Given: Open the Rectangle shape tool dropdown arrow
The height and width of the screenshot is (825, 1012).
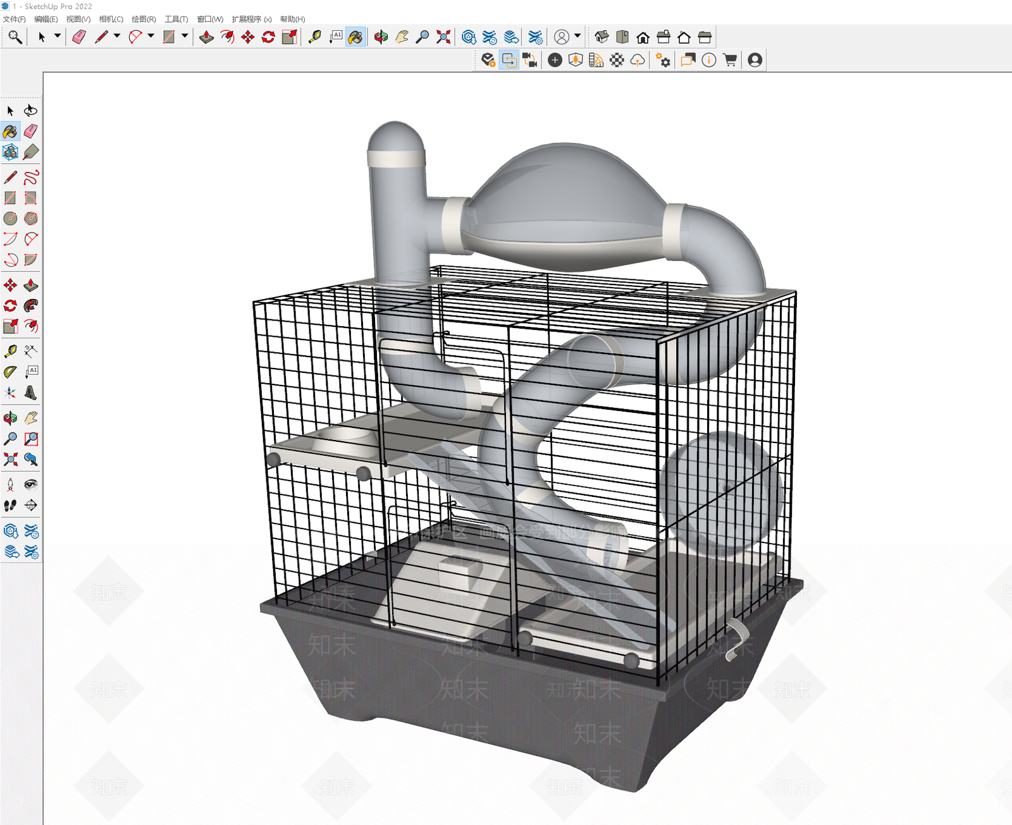Looking at the screenshot, I should [185, 37].
